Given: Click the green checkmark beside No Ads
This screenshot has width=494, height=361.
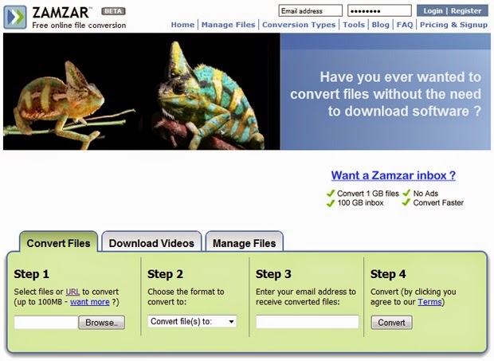Looking at the screenshot, I should (x=406, y=193).
